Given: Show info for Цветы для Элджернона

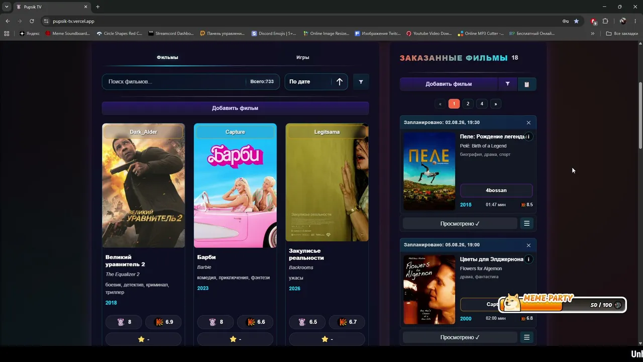Looking at the screenshot, I should pos(528,259).
